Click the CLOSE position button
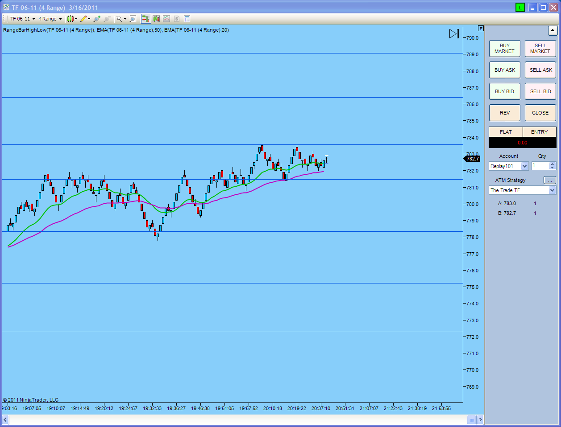The width and height of the screenshot is (561, 427). [540, 113]
